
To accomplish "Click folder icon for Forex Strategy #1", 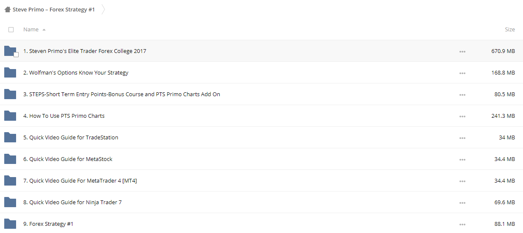I will tap(10, 224).
